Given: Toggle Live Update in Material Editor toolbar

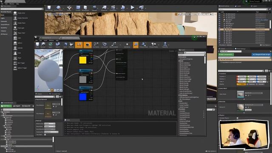Looking at the screenshot, I should (x=105, y=45).
